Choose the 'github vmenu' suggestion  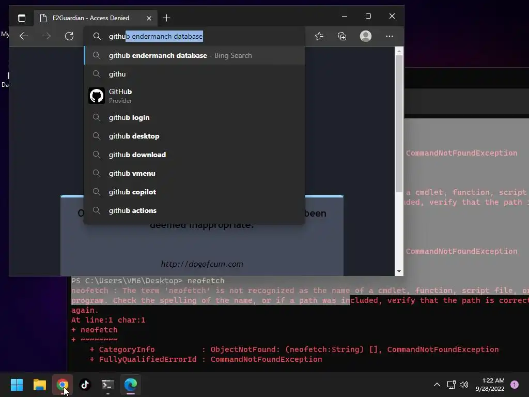click(x=194, y=173)
